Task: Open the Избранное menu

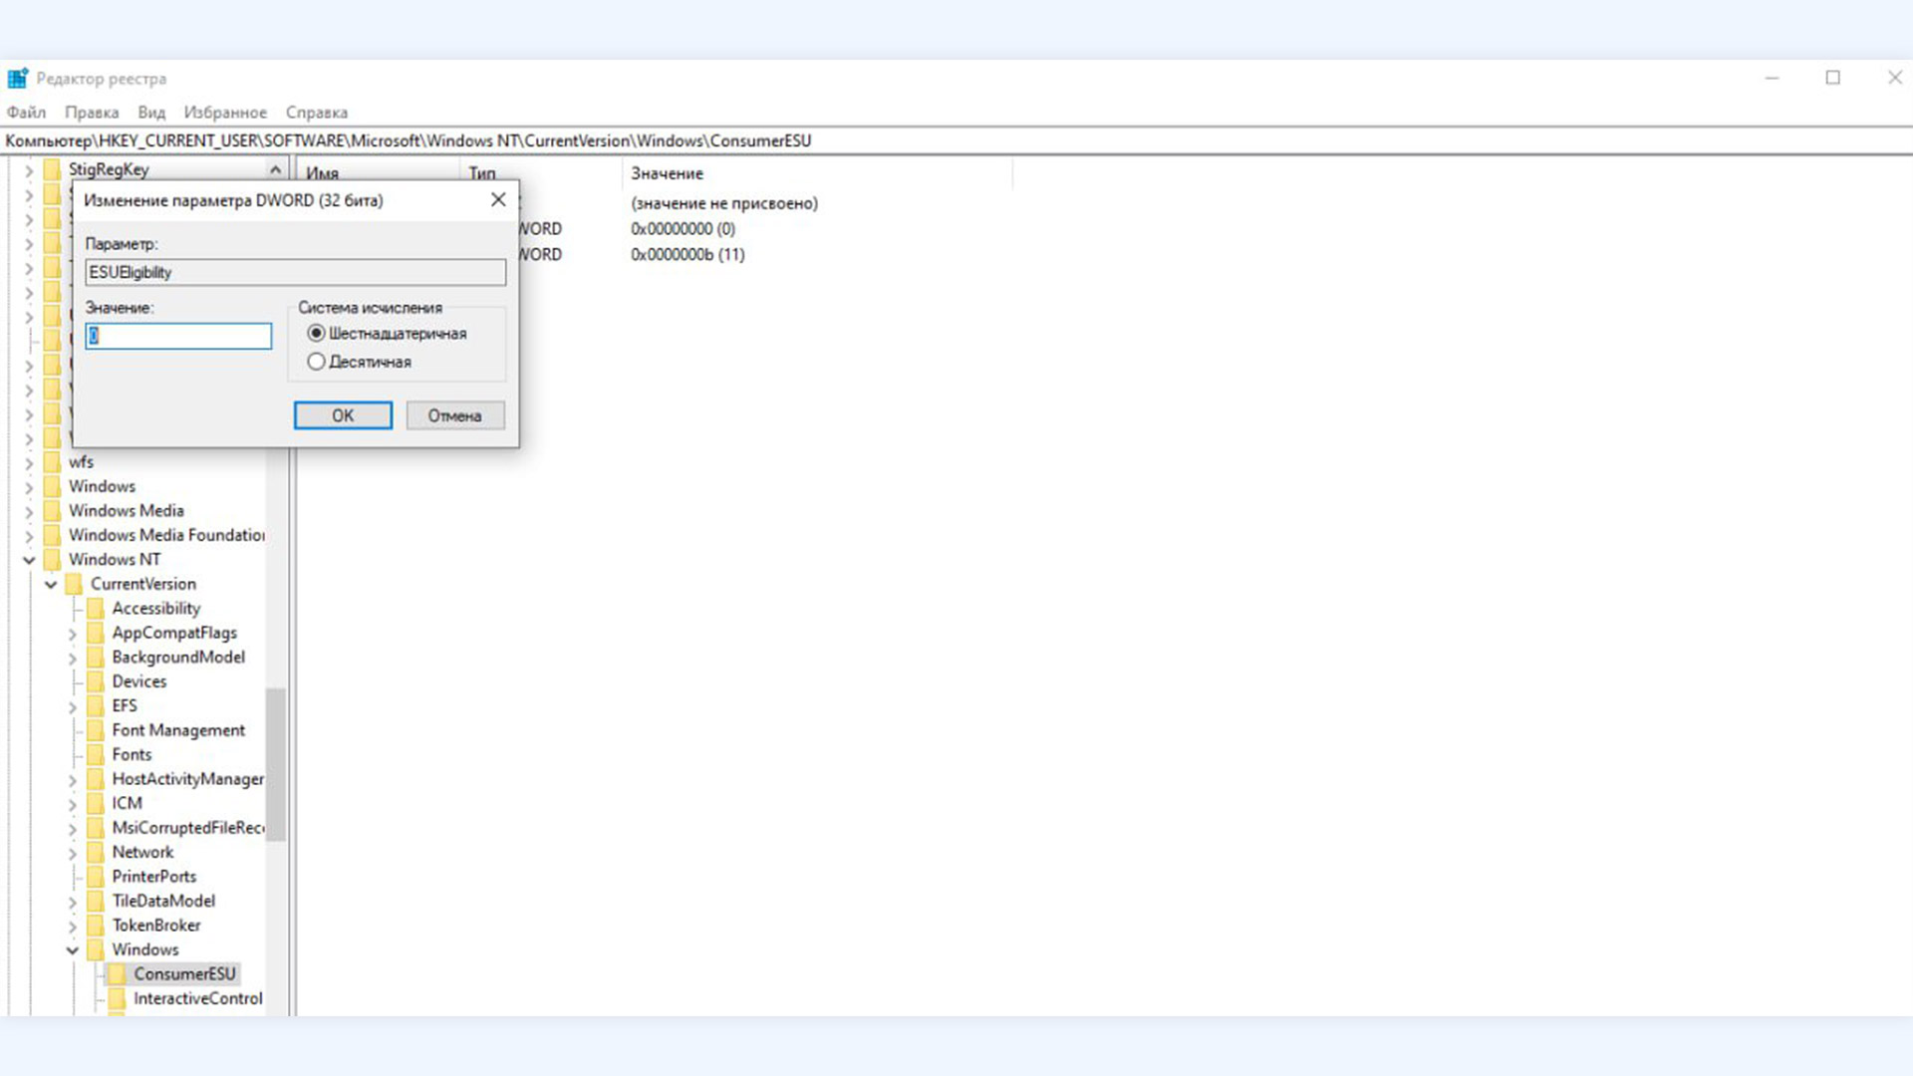Action: pos(225,113)
